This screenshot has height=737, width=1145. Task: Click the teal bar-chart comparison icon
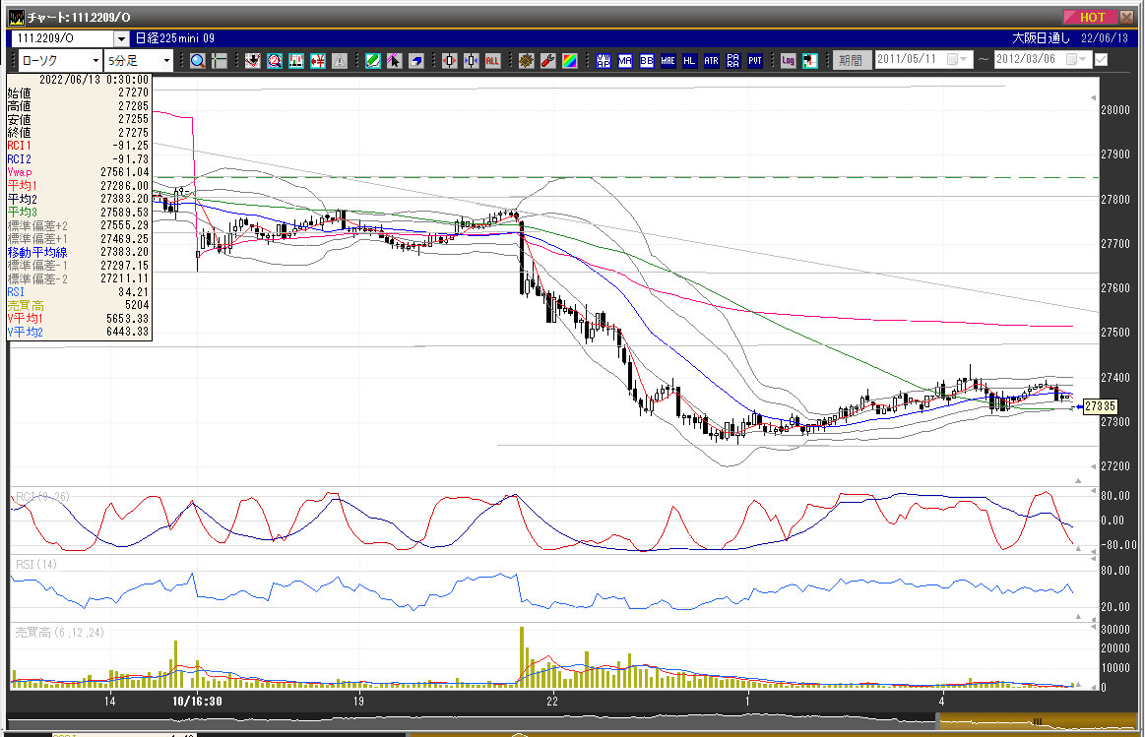[x=295, y=61]
